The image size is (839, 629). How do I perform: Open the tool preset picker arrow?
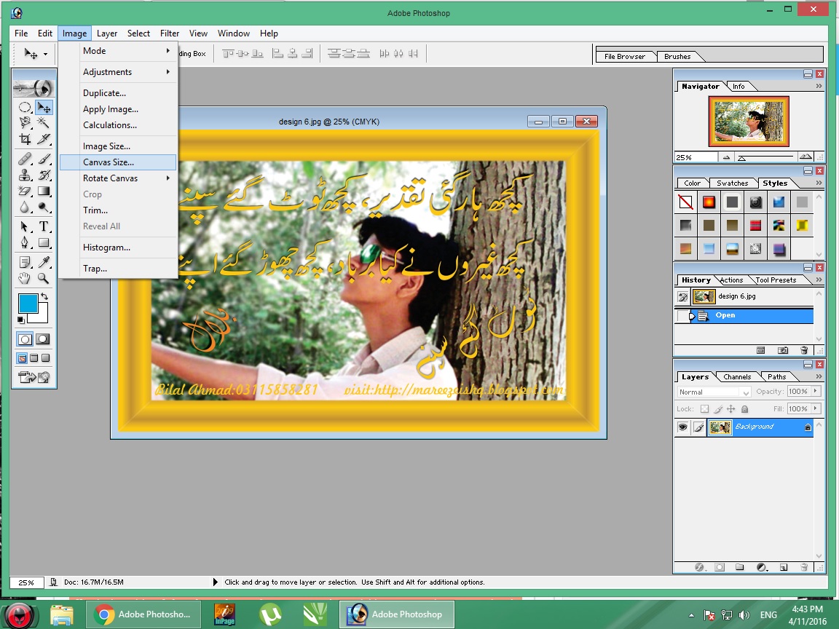click(x=45, y=54)
